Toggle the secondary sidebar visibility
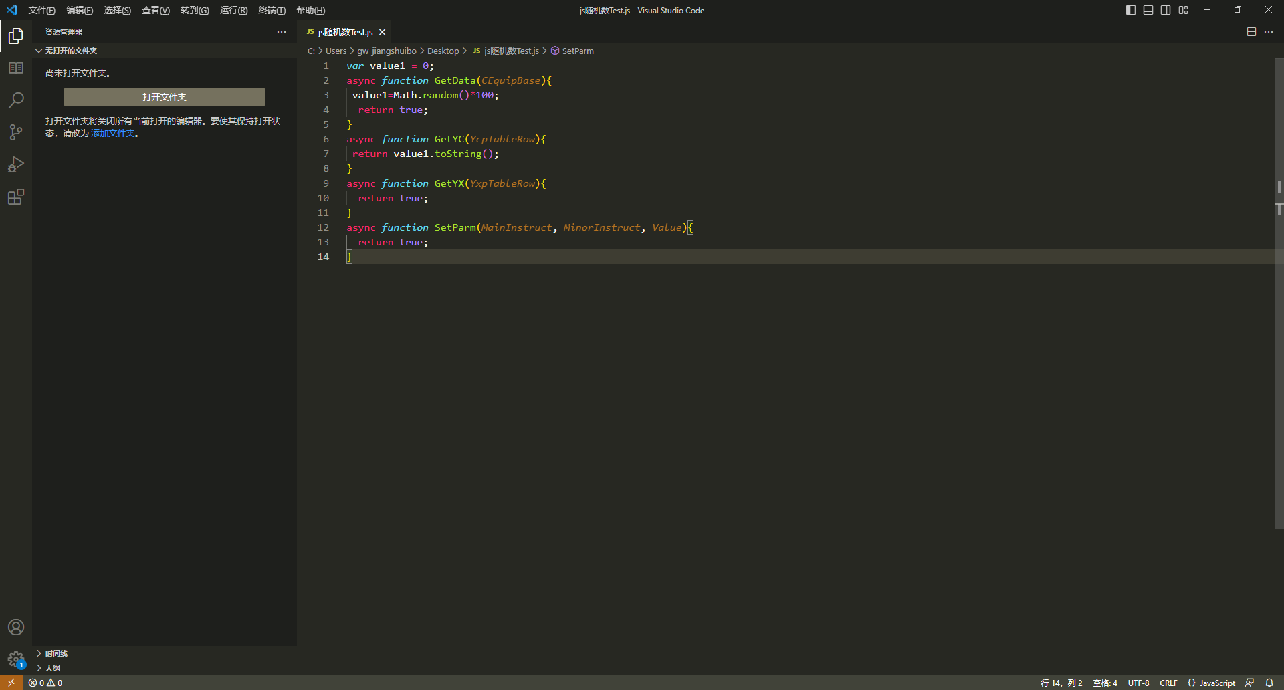The height and width of the screenshot is (690, 1284). point(1166,10)
